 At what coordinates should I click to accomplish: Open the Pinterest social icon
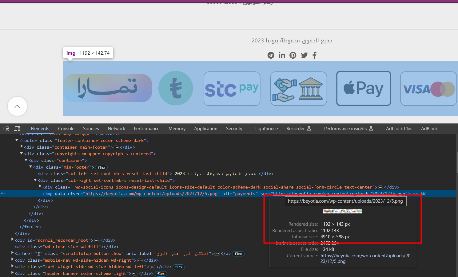293,55
